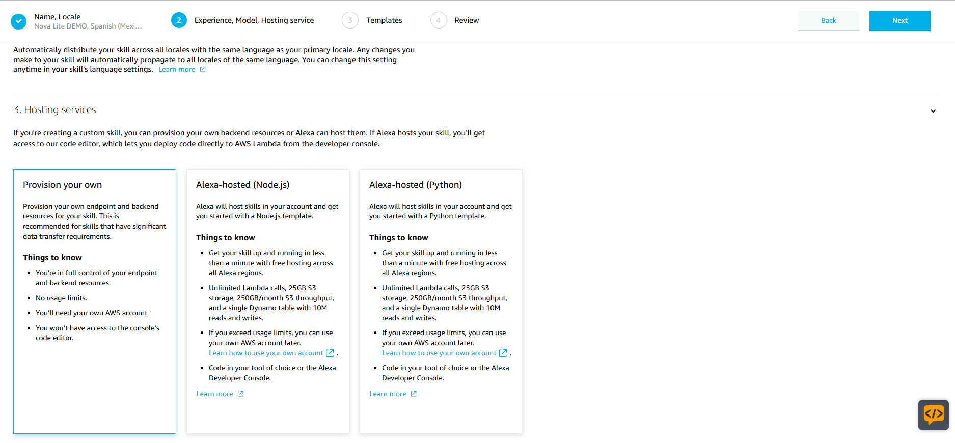Click external link icon in Python own account link

503,353
